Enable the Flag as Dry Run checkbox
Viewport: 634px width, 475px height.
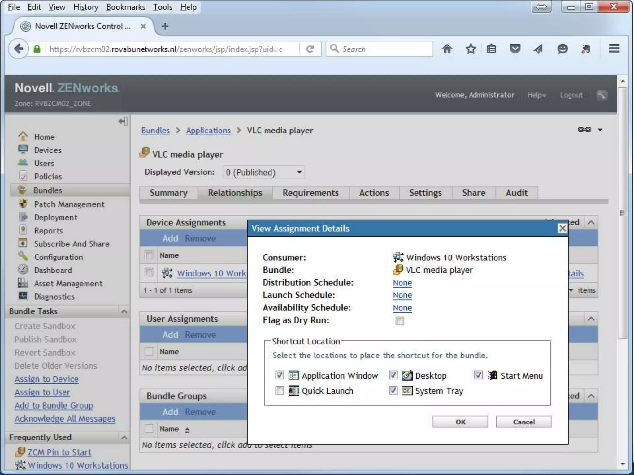click(x=400, y=321)
